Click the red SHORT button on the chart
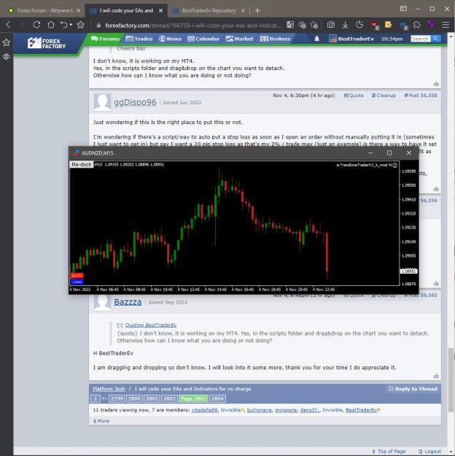Screen dimensions: 455x456 77,276
